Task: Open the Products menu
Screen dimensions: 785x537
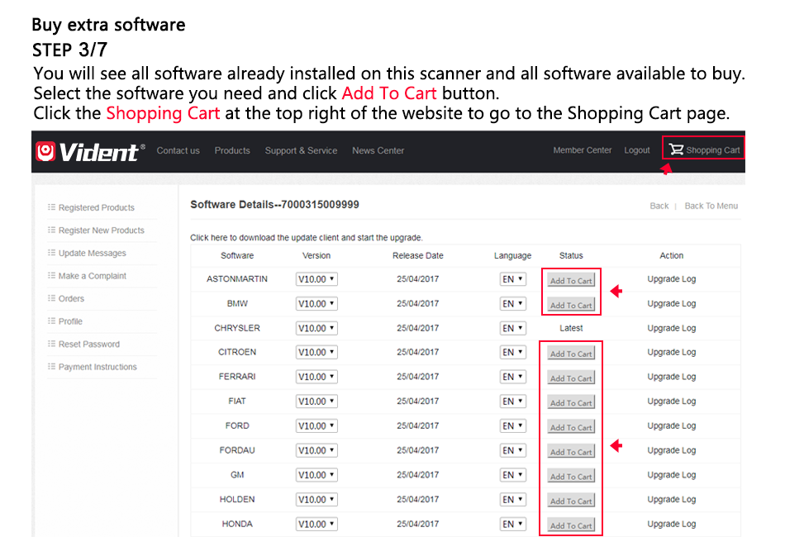Action: coord(232,150)
